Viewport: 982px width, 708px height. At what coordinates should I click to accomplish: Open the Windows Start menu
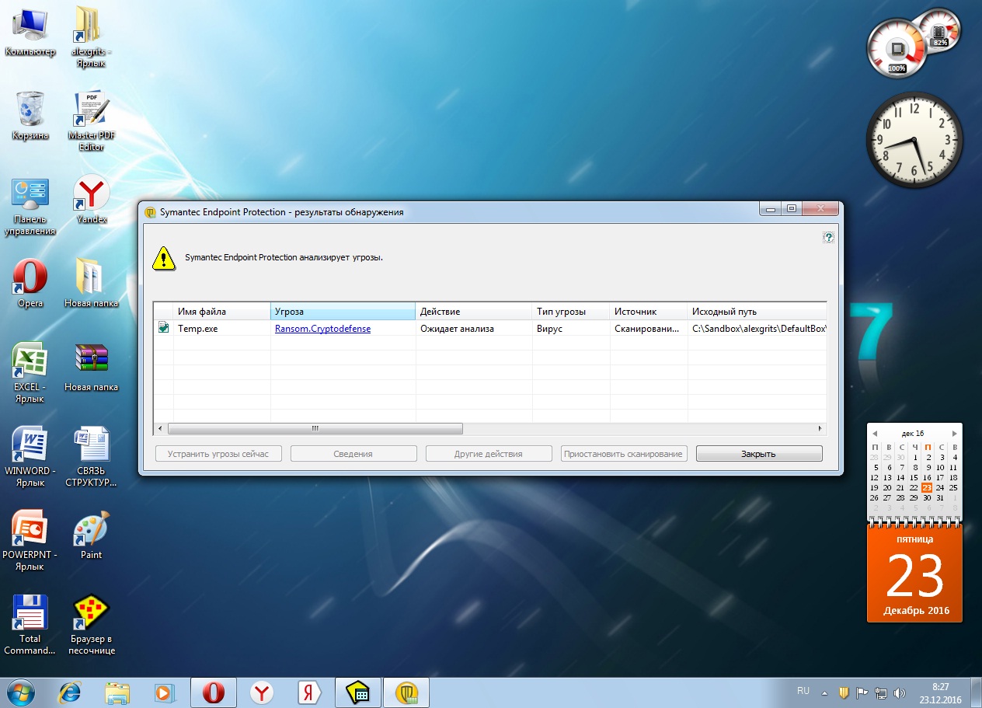pos(19,692)
